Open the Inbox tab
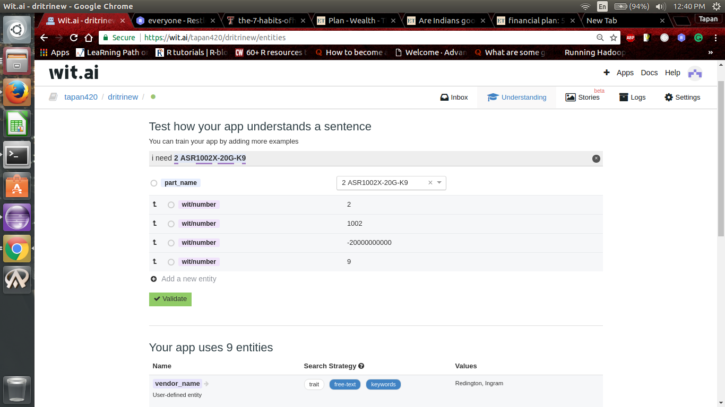Screen dimensions: 725x407 (454, 97)
